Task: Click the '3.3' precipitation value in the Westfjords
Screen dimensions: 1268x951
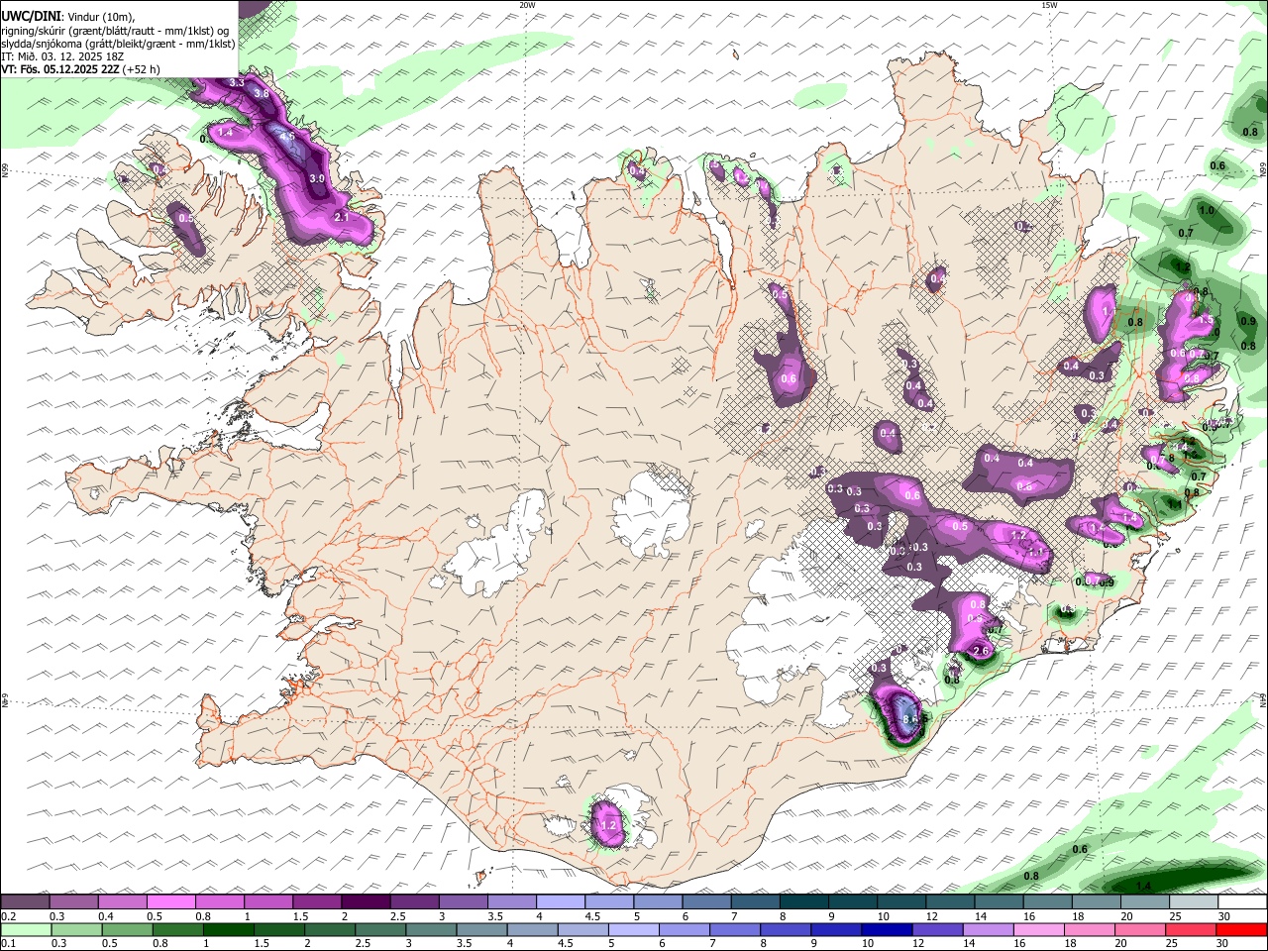Action: pos(237,82)
